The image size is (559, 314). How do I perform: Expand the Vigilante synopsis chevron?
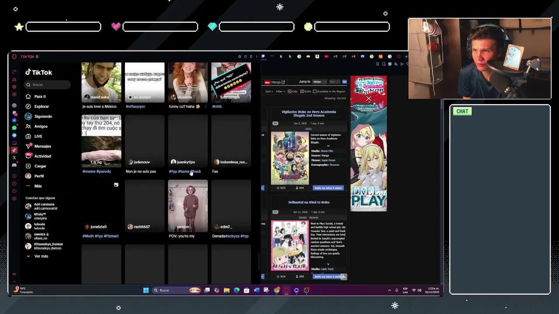tap(328, 146)
